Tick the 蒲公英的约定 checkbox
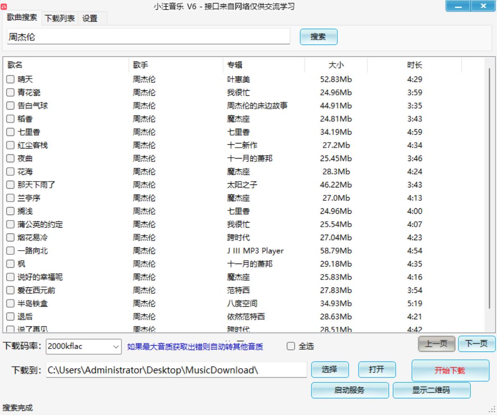The image size is (497, 415). tap(10, 224)
